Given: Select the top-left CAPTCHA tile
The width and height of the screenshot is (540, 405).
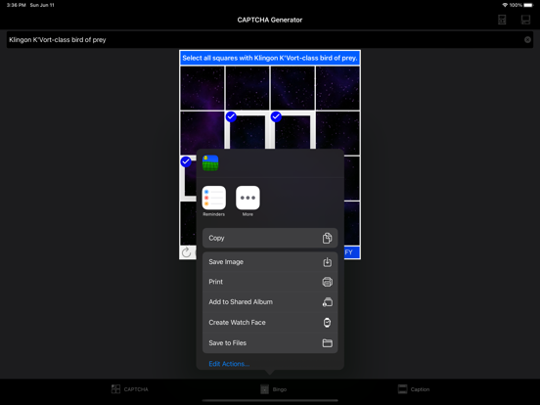Looking at the screenshot, I should (202, 88).
